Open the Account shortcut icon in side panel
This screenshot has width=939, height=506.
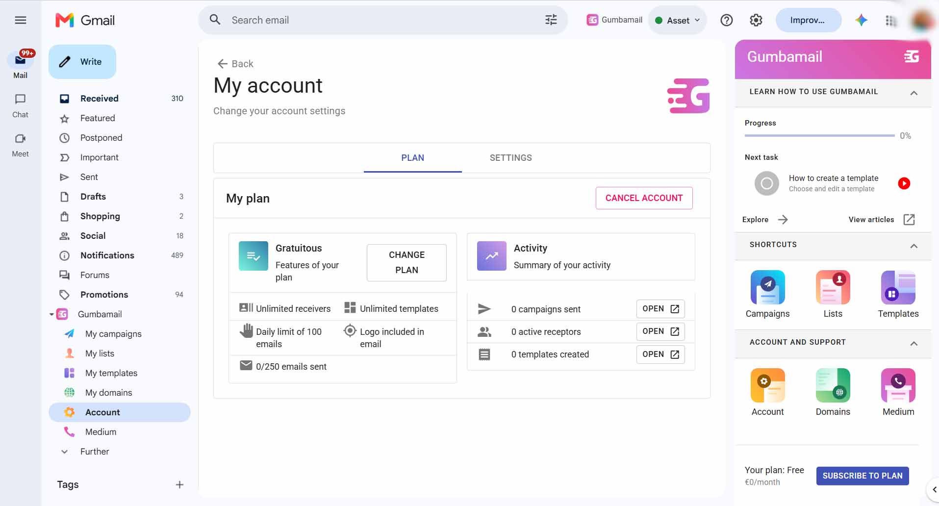[767, 385]
